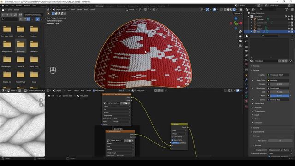Adjust the IOR value field
This screenshot has width=295, height=166.
pos(280,92)
